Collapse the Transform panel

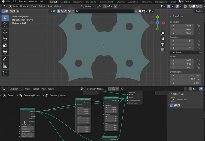point(171,16)
